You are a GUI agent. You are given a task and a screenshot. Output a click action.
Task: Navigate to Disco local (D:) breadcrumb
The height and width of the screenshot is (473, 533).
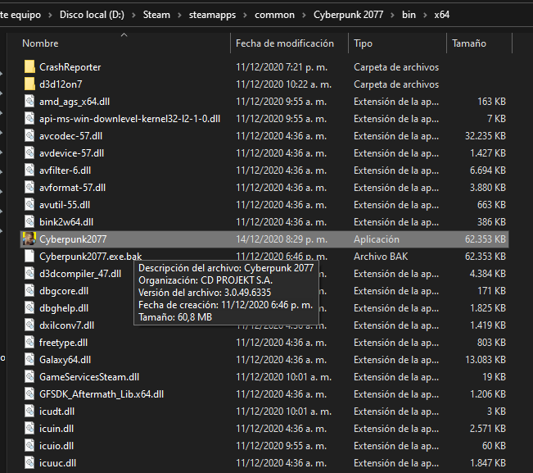pos(92,15)
